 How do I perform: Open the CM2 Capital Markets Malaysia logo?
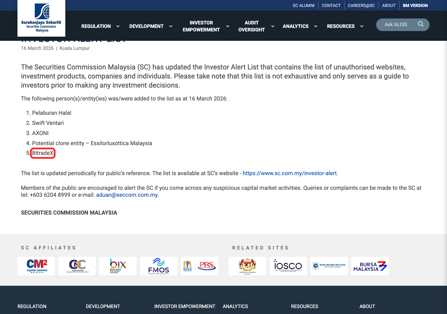pyautogui.click(x=36, y=266)
